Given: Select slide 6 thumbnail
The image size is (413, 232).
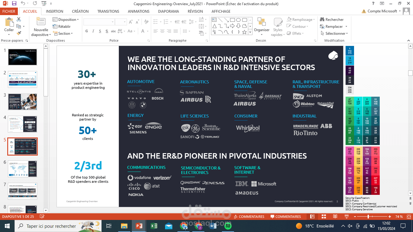Looking at the screenshot, I should (23, 169).
